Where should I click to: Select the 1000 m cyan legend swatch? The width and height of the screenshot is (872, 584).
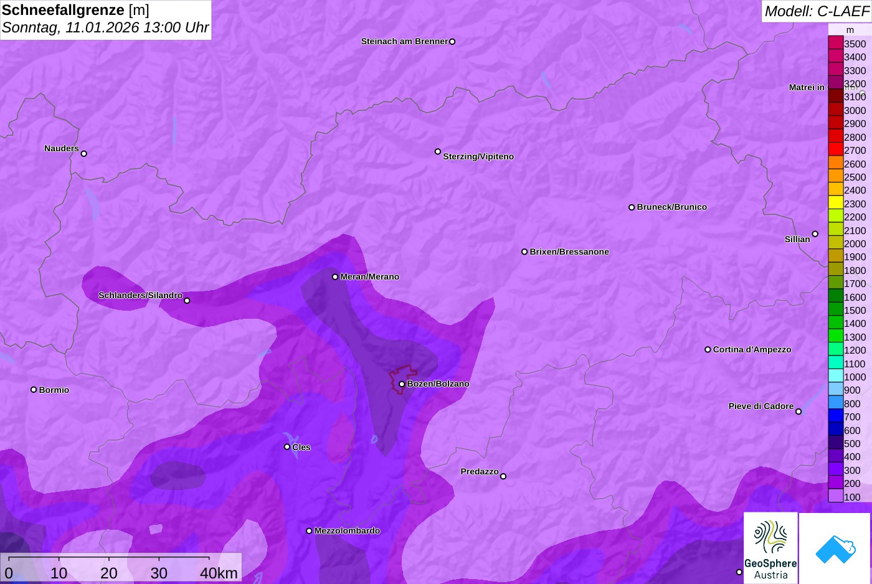(x=836, y=376)
